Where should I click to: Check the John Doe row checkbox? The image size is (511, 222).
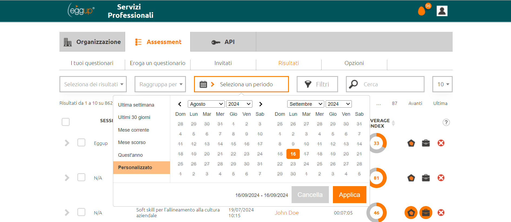click(81, 212)
